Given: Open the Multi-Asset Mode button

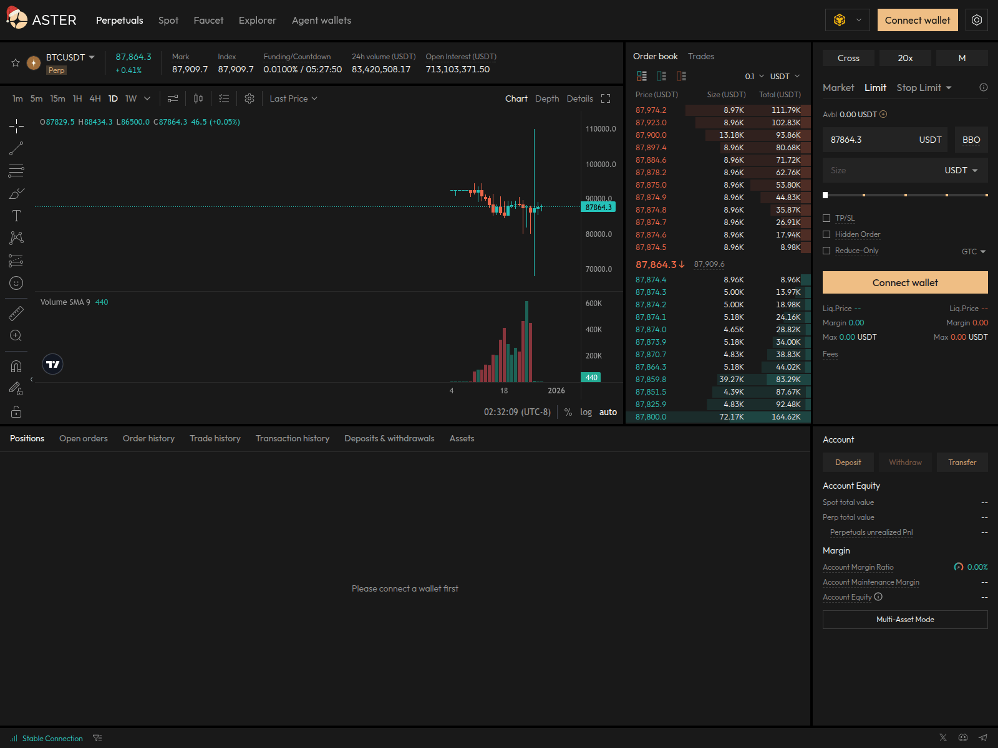Looking at the screenshot, I should pos(905,620).
